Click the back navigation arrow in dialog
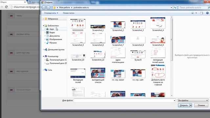The width and height of the screenshot is (210, 118). click(x=44, y=8)
